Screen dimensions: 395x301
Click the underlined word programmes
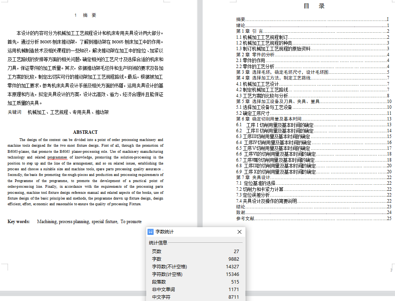pos(57,157)
